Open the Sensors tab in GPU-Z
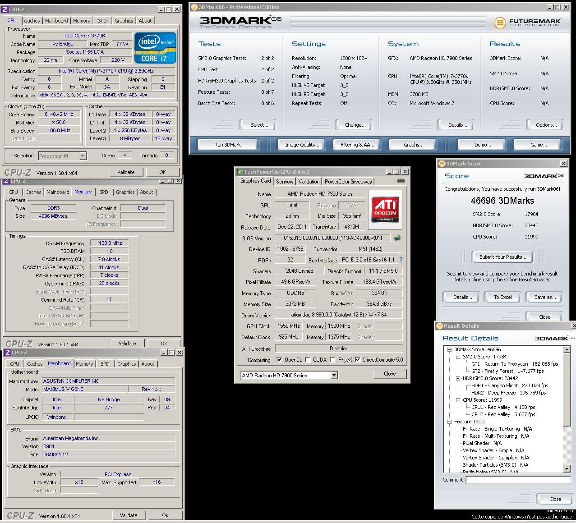 click(285, 181)
